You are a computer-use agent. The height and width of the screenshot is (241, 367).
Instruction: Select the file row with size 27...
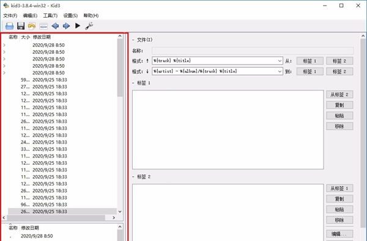(x=62, y=87)
